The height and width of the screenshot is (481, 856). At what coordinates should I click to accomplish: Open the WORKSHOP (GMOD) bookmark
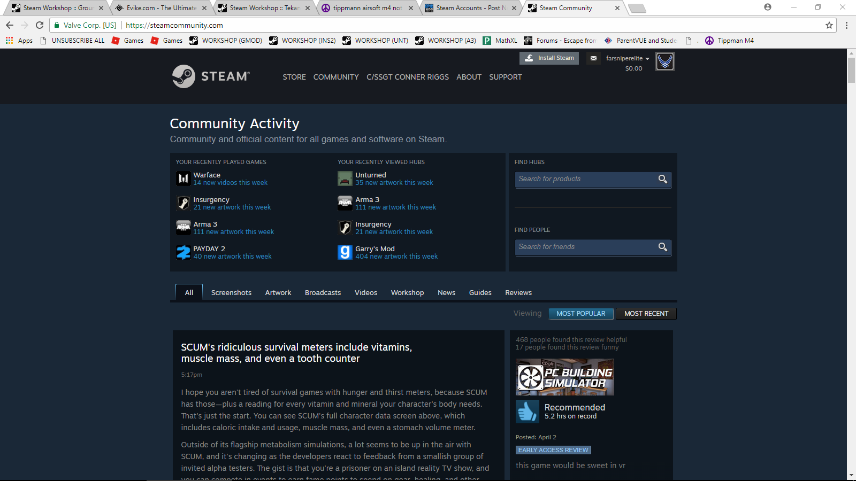click(226, 41)
